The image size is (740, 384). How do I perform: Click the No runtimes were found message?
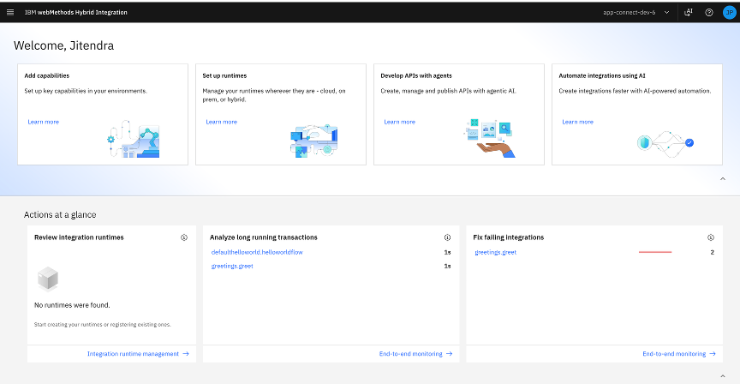72,305
